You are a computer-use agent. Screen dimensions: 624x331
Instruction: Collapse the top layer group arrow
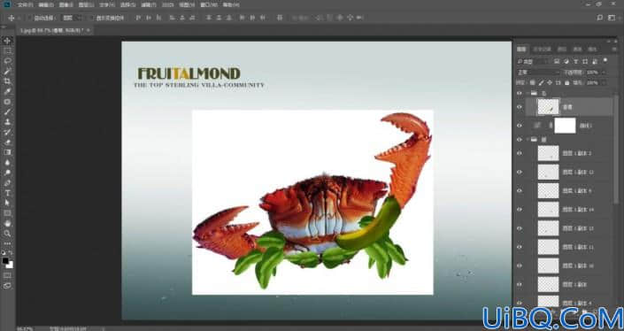(x=528, y=93)
